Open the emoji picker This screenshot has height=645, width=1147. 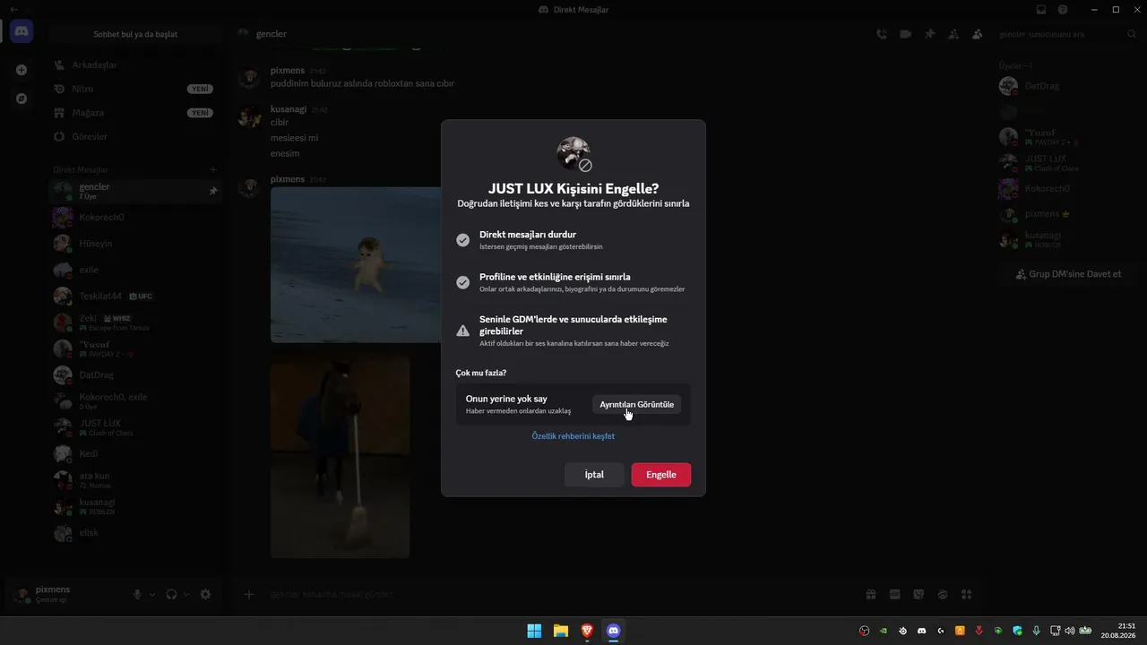coord(943,594)
